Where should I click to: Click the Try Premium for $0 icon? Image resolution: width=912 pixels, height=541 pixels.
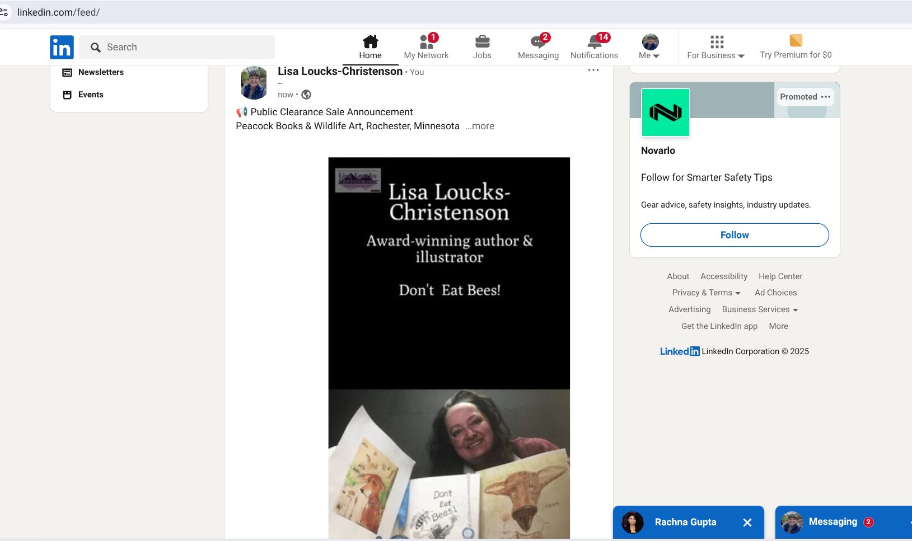(796, 41)
